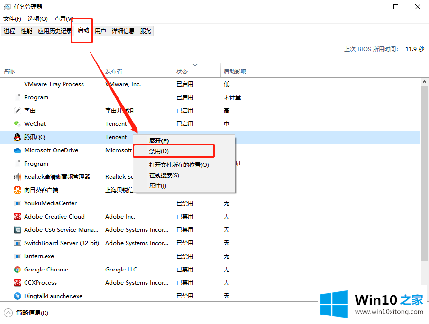
Task: Switch to the 详细信息 tab
Action: coord(123,31)
